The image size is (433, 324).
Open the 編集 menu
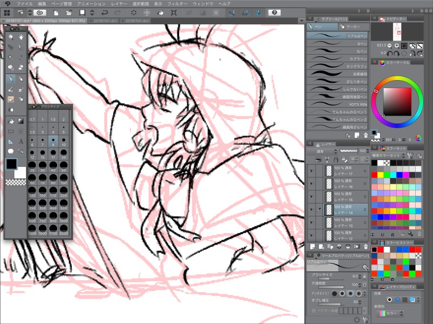point(42,4)
